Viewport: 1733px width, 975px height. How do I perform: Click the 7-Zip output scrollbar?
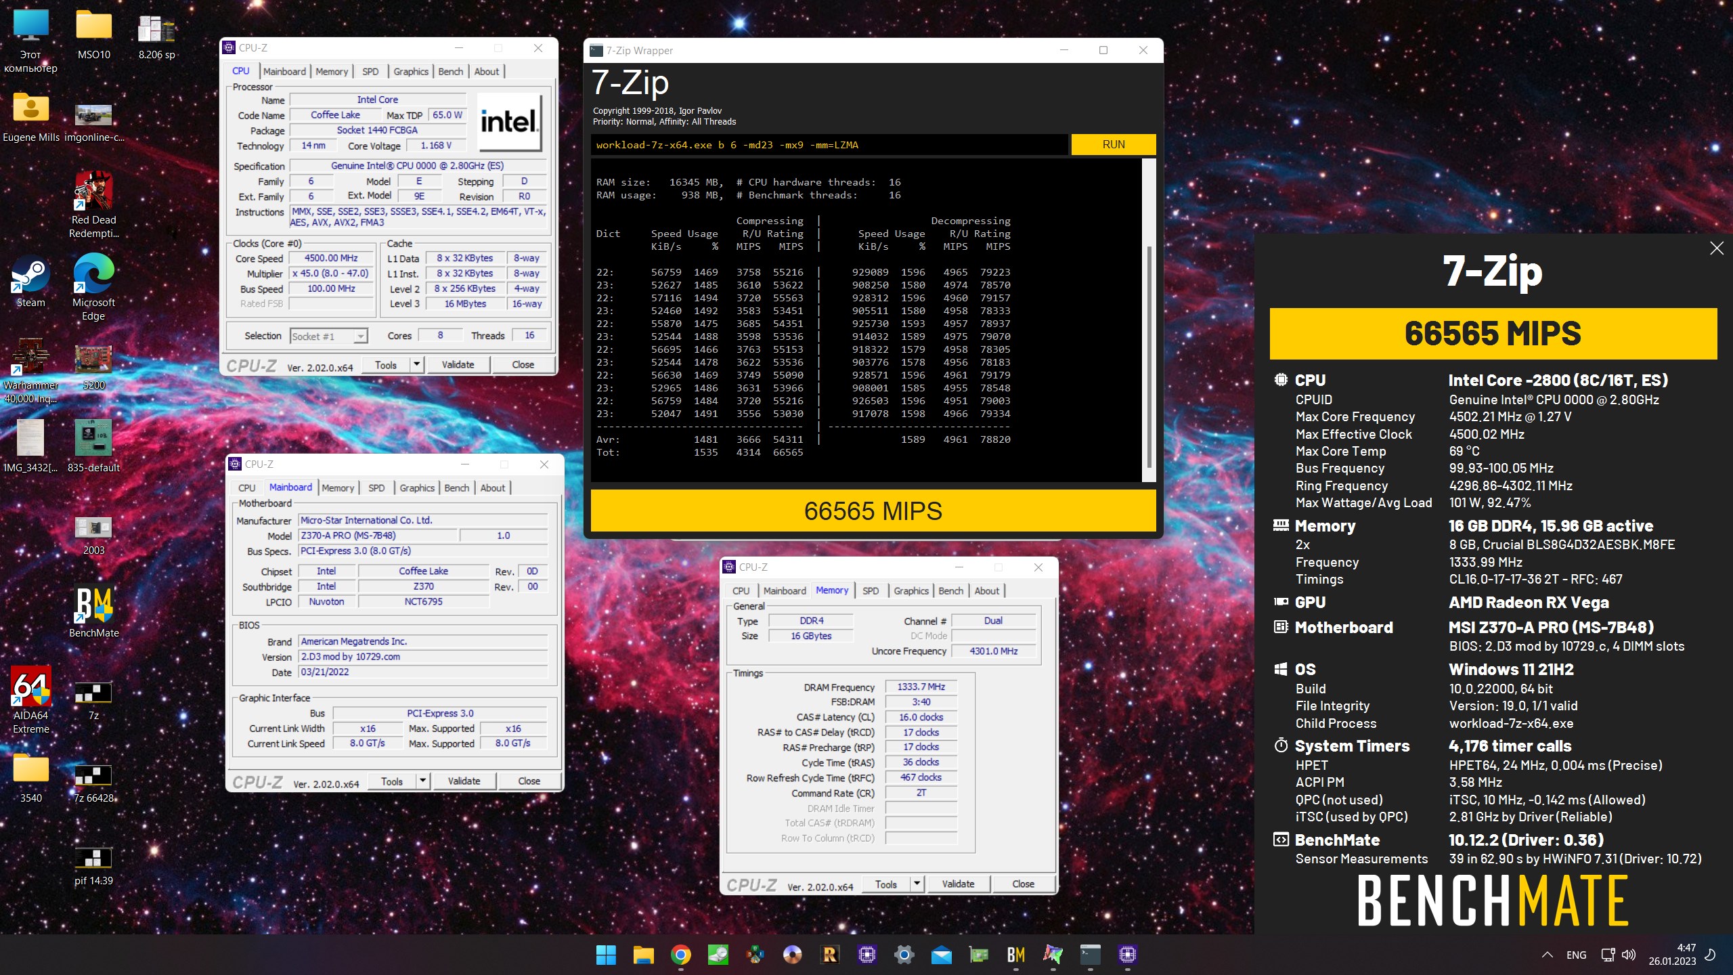[x=1149, y=355]
